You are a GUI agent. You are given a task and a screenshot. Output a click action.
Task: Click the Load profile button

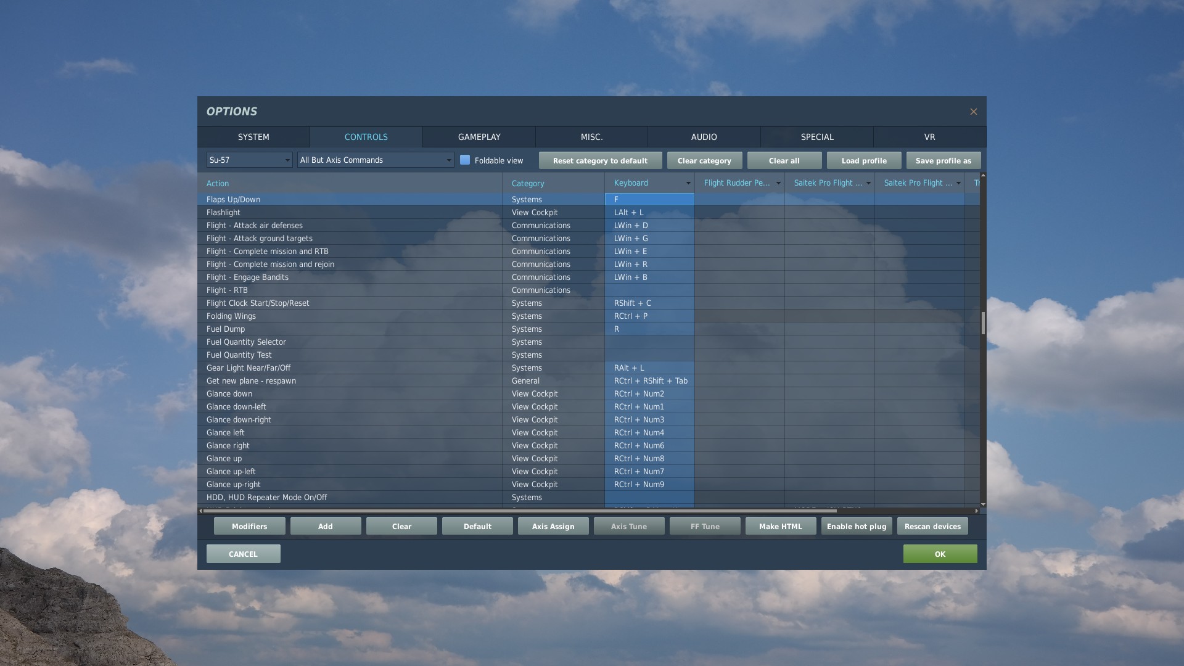pyautogui.click(x=864, y=160)
